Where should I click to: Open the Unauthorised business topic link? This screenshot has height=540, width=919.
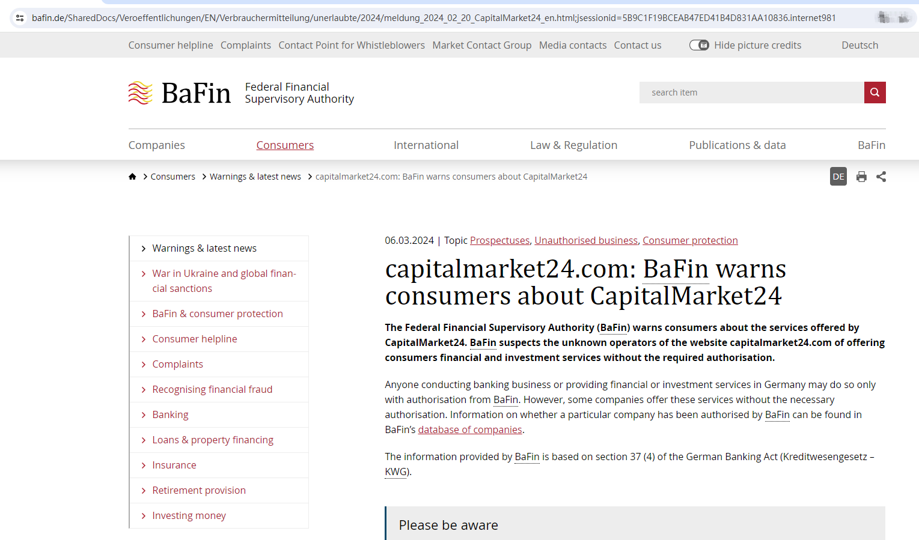point(586,240)
